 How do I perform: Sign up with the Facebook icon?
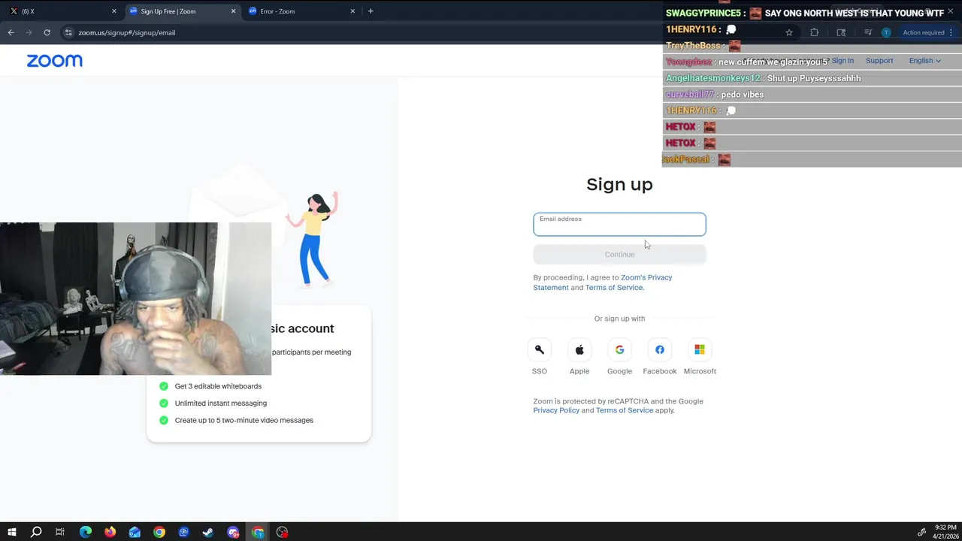pyautogui.click(x=660, y=349)
